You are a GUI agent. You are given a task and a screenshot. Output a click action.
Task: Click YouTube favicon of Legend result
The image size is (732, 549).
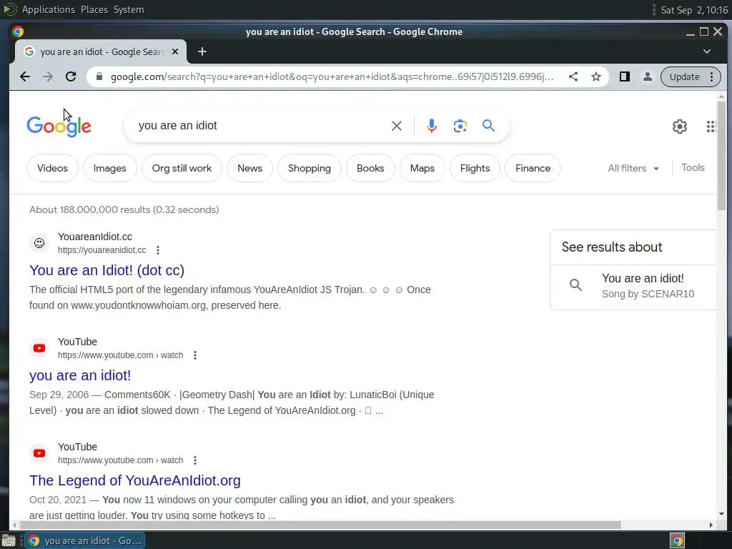tap(39, 453)
